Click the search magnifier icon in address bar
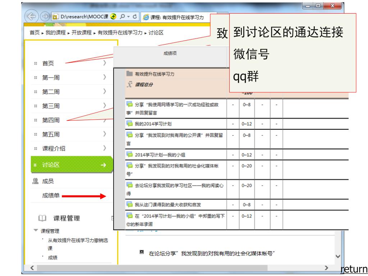 pos(122,17)
